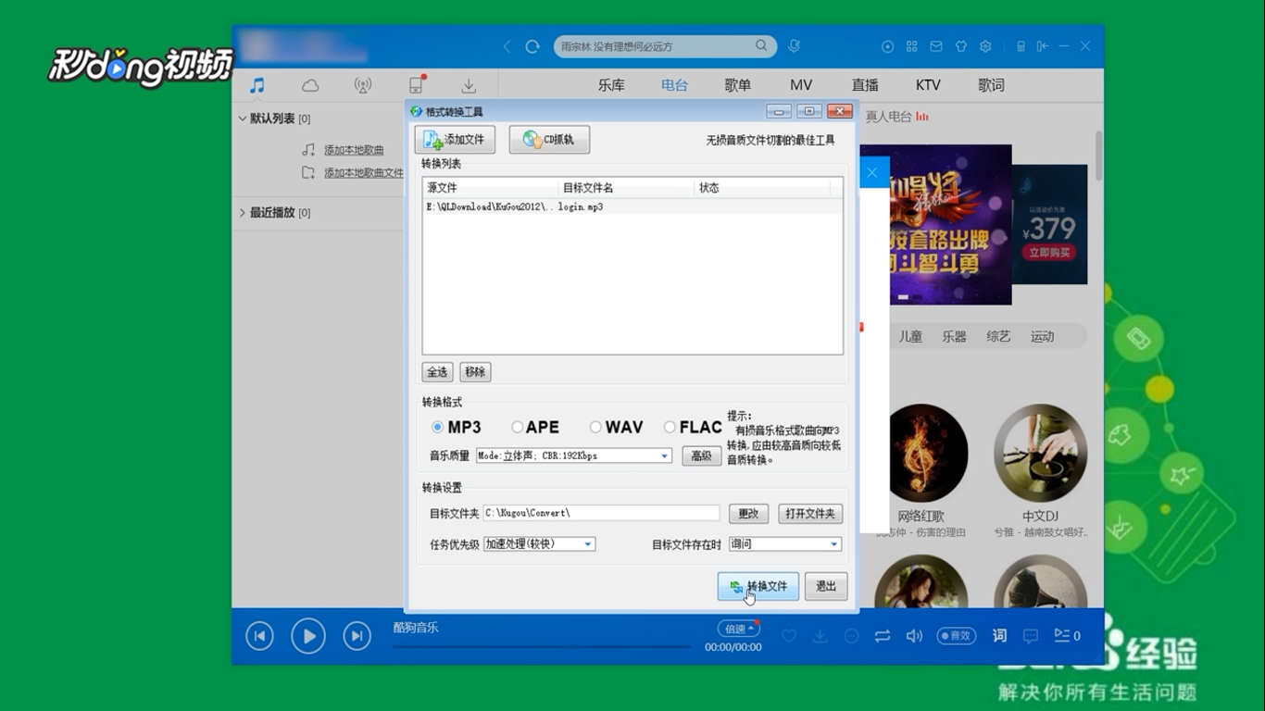Open the shirt skin icon

click(x=961, y=46)
